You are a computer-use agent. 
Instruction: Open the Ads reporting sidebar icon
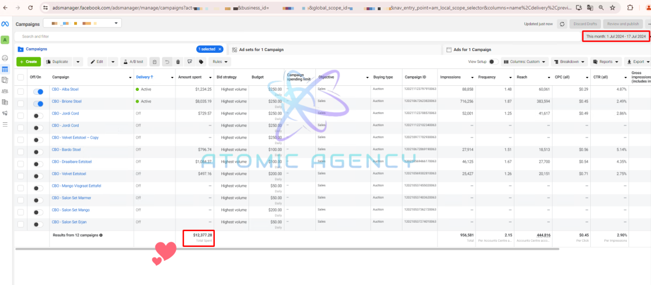click(5, 80)
